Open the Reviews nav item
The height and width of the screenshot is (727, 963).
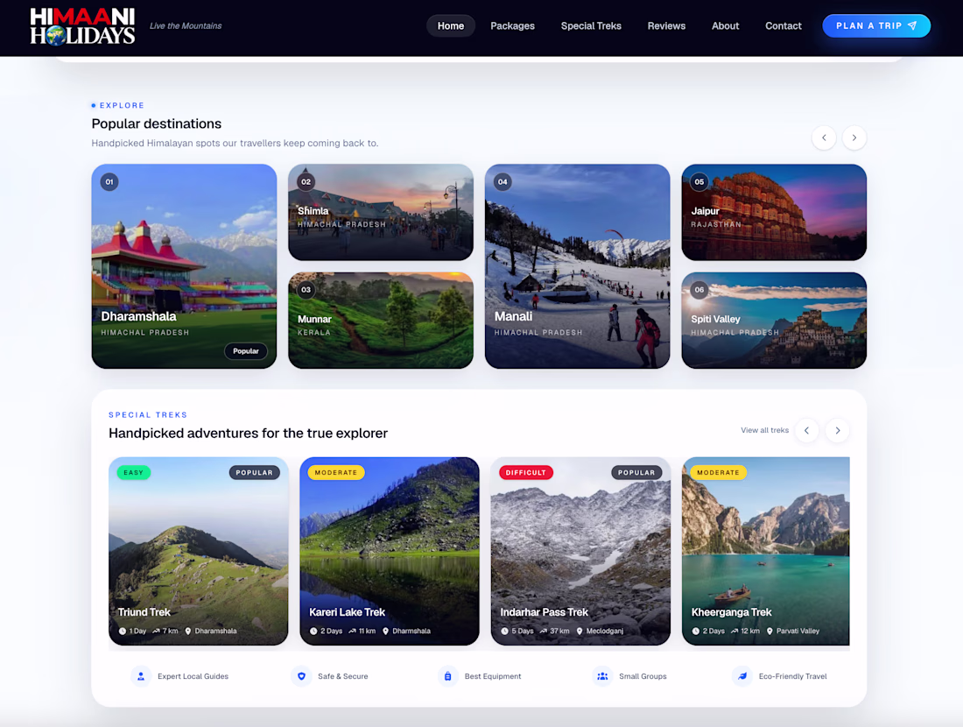[x=666, y=25]
